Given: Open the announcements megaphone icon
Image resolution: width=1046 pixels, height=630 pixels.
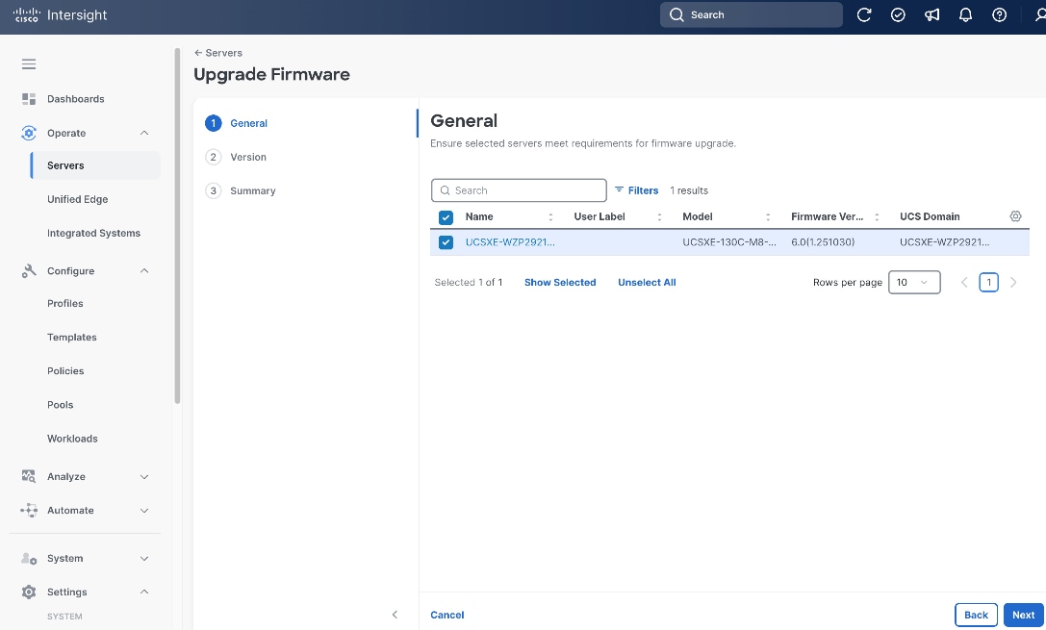Looking at the screenshot, I should 931,14.
